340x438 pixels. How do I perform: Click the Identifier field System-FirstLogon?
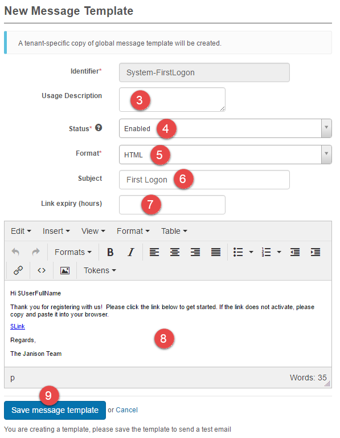point(204,72)
